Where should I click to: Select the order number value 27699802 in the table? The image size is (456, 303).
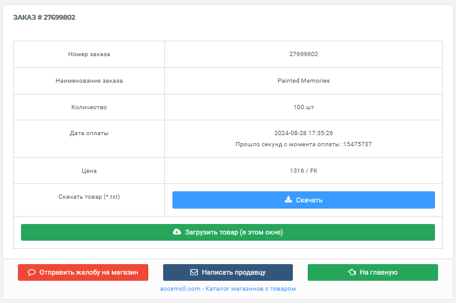pos(303,54)
